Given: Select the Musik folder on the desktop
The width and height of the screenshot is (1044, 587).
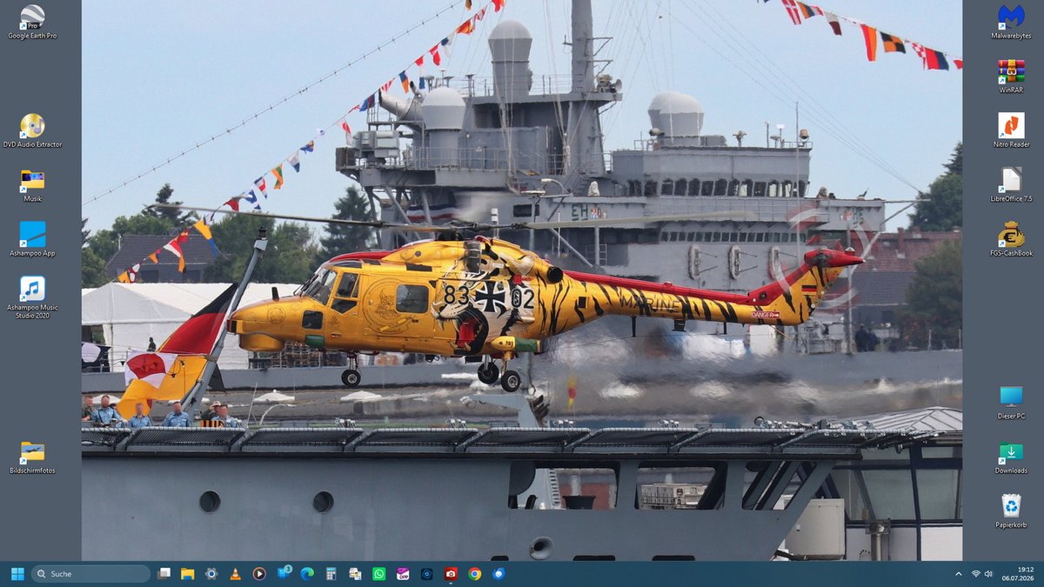Looking at the screenshot, I should tap(32, 184).
